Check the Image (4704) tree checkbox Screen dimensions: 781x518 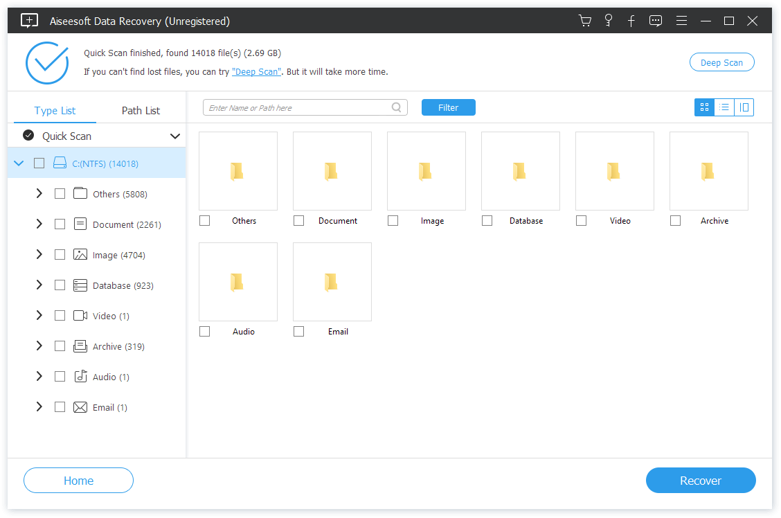[60, 255]
